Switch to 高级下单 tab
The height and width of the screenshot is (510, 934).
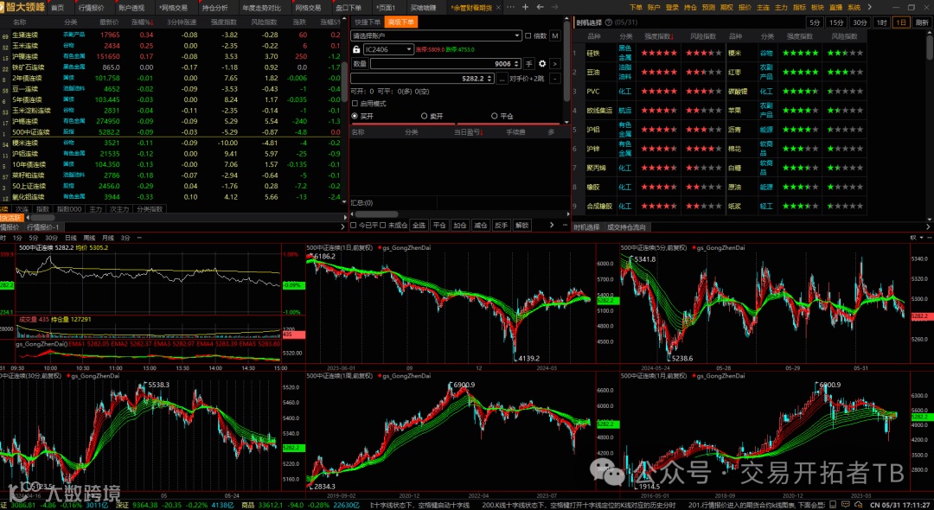(x=401, y=22)
